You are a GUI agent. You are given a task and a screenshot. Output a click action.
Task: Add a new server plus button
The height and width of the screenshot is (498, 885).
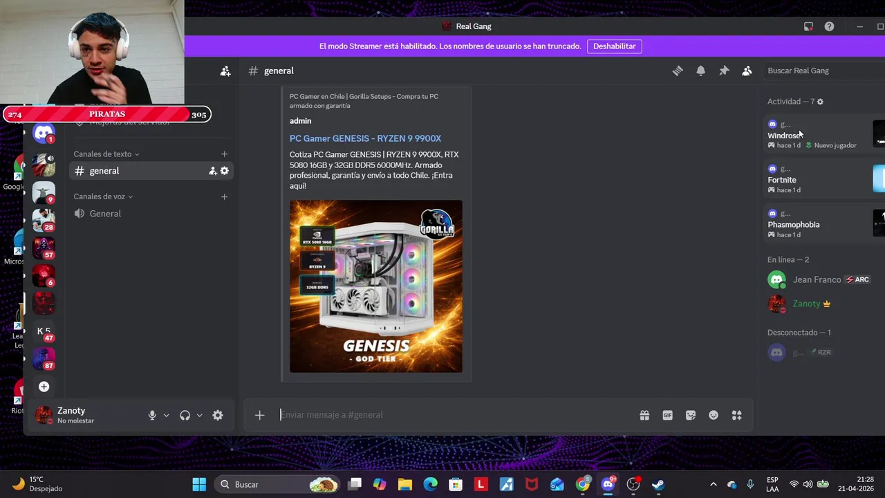tap(44, 387)
